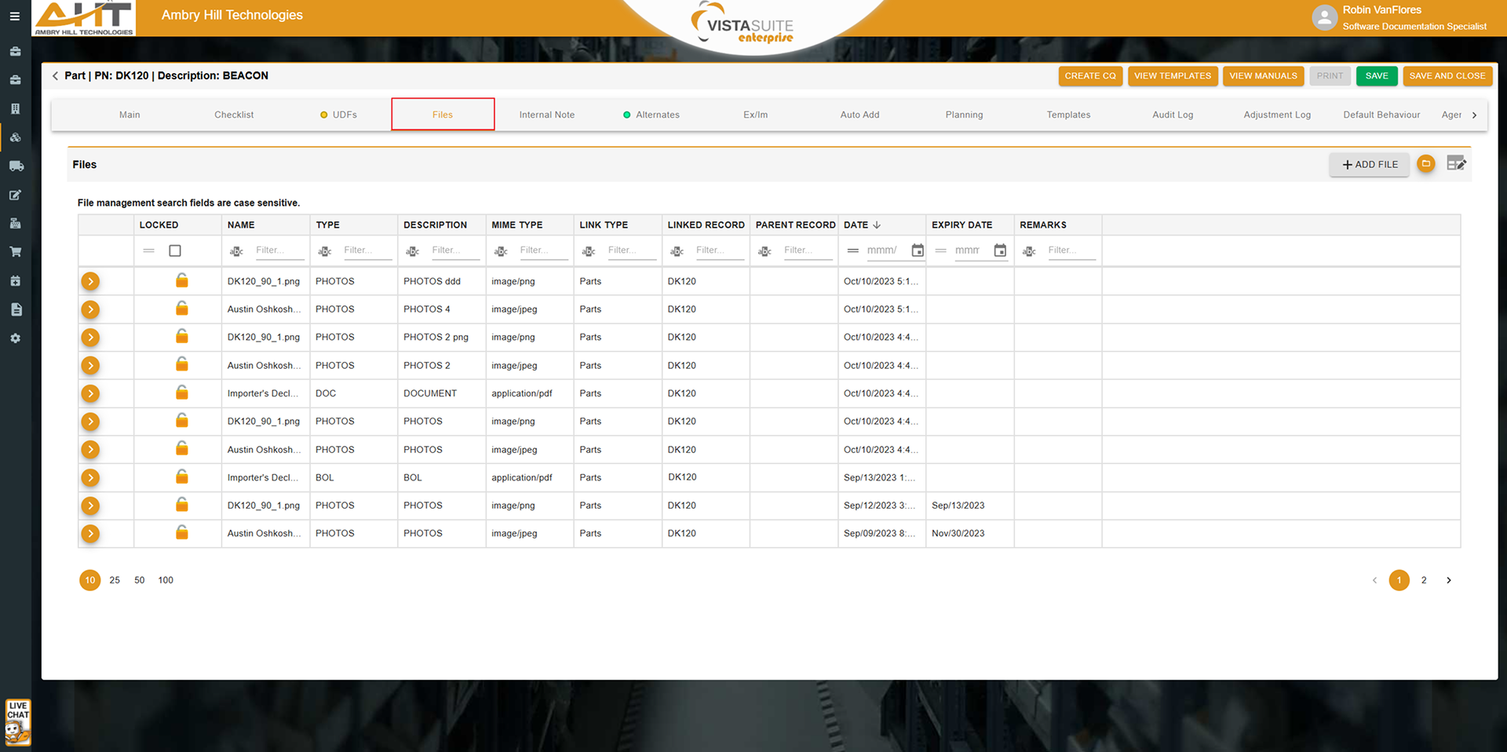1507x752 pixels.
Task: Toggle the Locked filter checkbox
Action: pyautogui.click(x=175, y=250)
